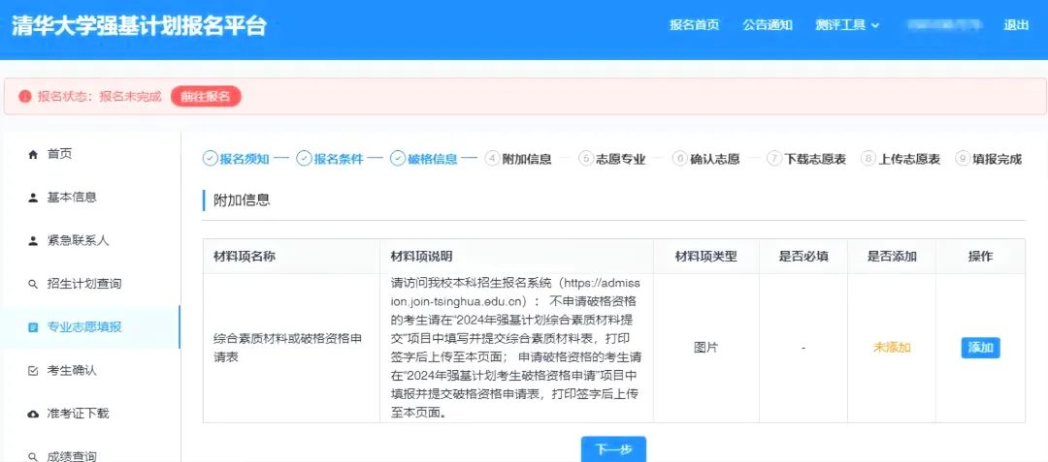Select the 报名须知 completed step
The image size is (1048, 462).
(237, 159)
